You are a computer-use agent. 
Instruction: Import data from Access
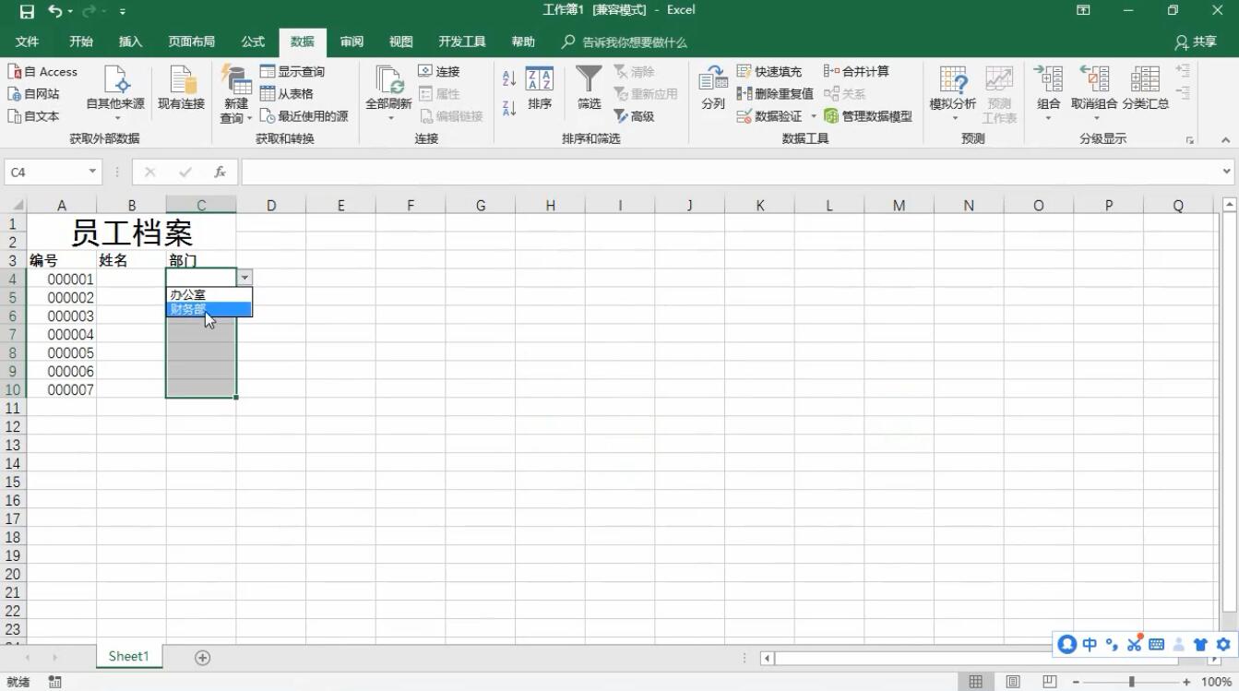[42, 71]
